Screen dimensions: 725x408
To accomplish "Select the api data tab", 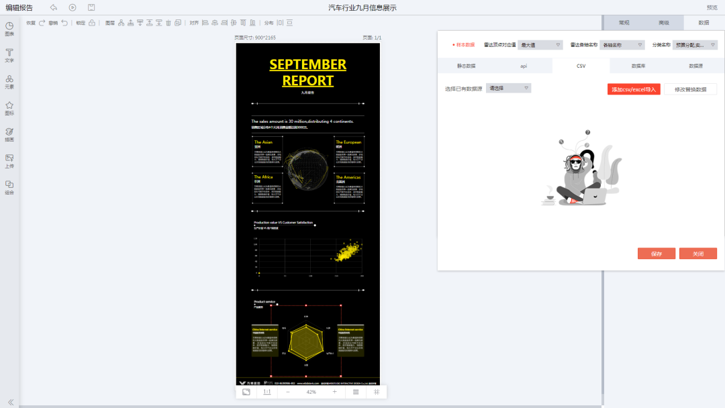I will [x=524, y=66].
